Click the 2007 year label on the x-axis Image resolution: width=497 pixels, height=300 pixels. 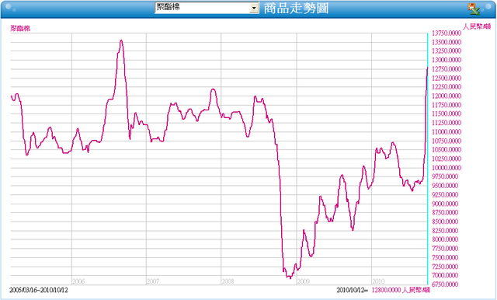[153, 281]
